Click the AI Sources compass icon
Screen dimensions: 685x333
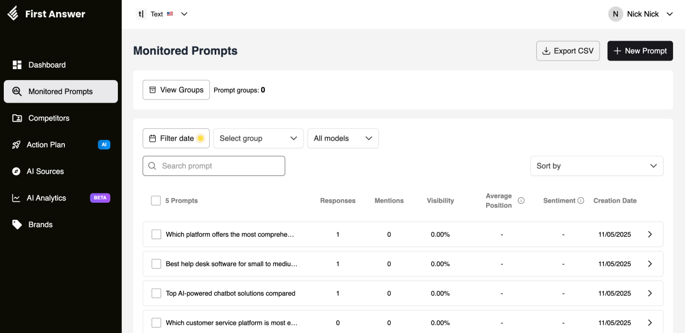(16, 171)
